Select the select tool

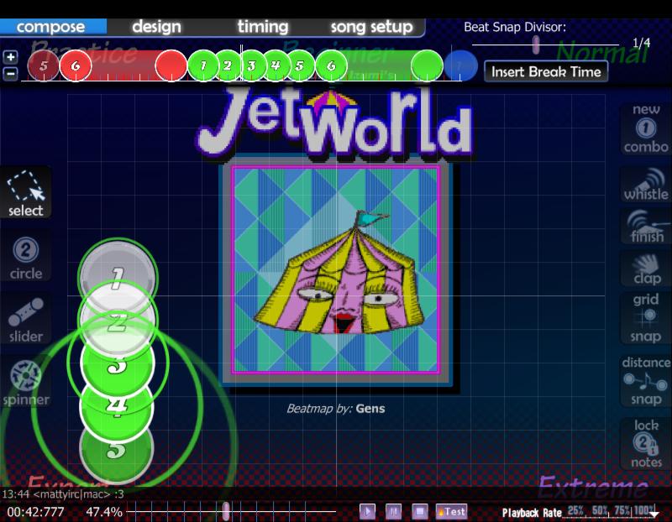coord(26,192)
